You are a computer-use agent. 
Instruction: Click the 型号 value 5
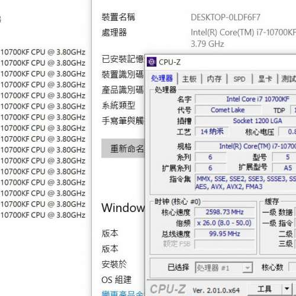coord(284,157)
